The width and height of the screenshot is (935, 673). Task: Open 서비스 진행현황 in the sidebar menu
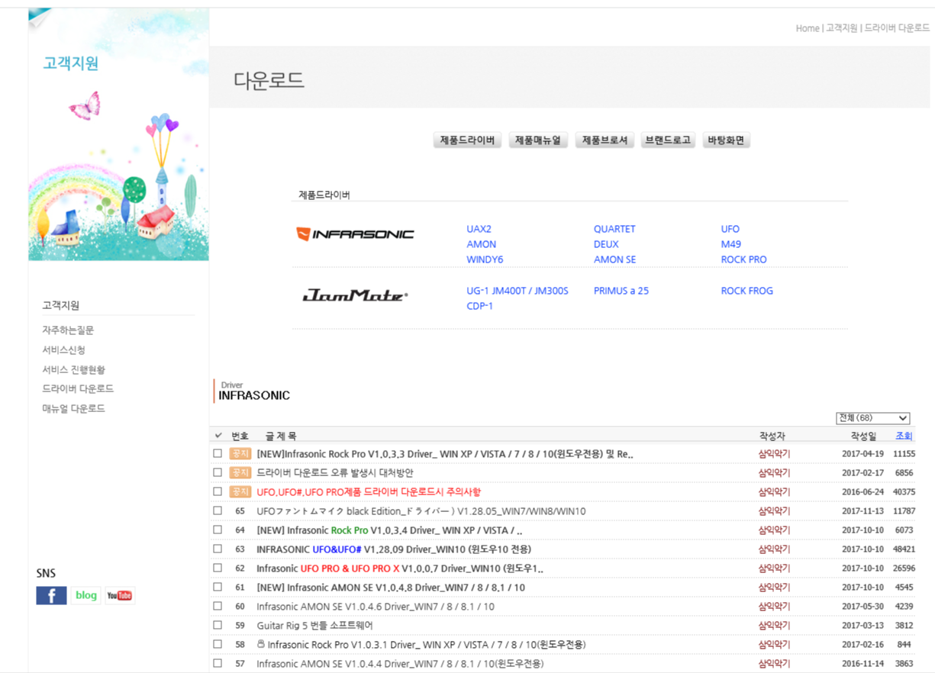pyautogui.click(x=73, y=369)
